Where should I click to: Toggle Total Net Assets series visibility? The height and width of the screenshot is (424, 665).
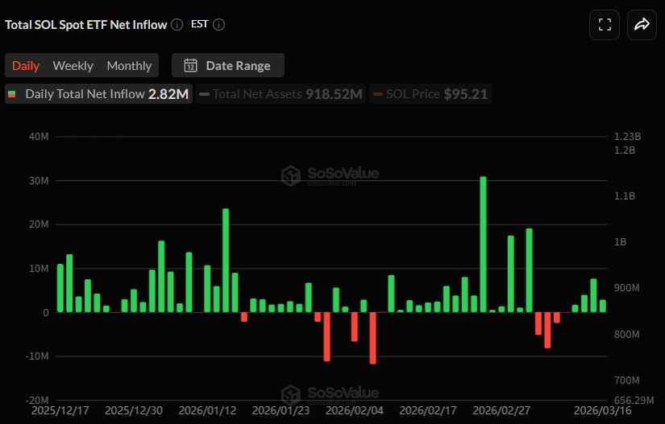pyautogui.click(x=281, y=94)
